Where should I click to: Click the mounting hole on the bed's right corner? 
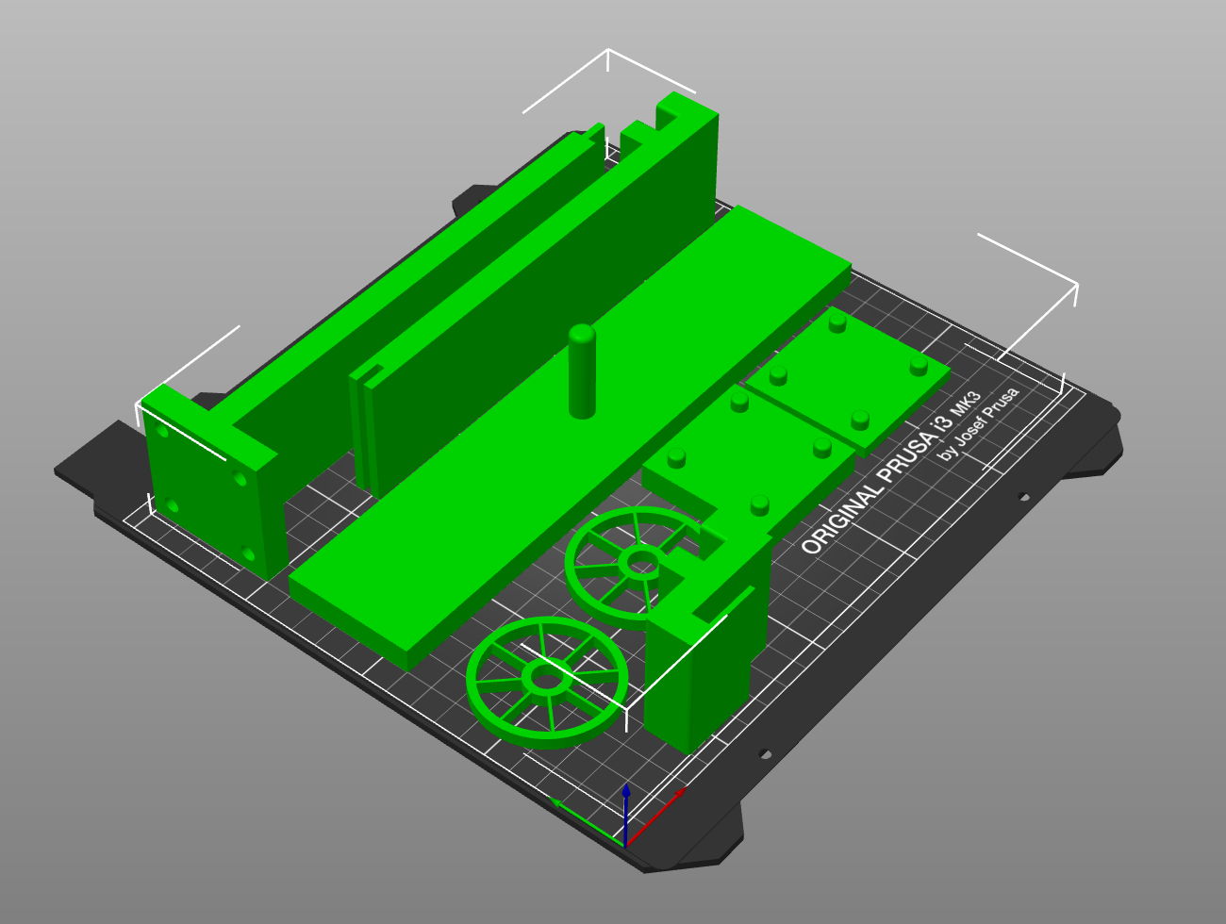(1023, 495)
